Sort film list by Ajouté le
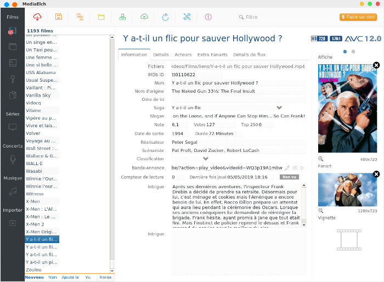Screen dimensions: 384x282 (x=70, y=278)
